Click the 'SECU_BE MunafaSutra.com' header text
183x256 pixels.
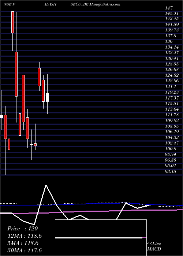point(96,4)
